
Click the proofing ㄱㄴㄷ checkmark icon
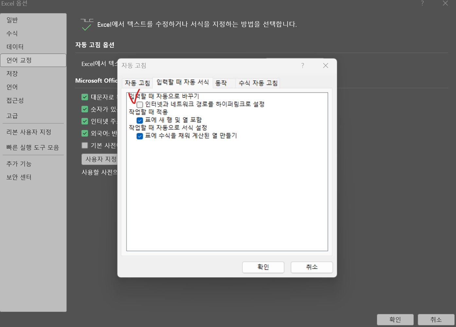coord(87,25)
